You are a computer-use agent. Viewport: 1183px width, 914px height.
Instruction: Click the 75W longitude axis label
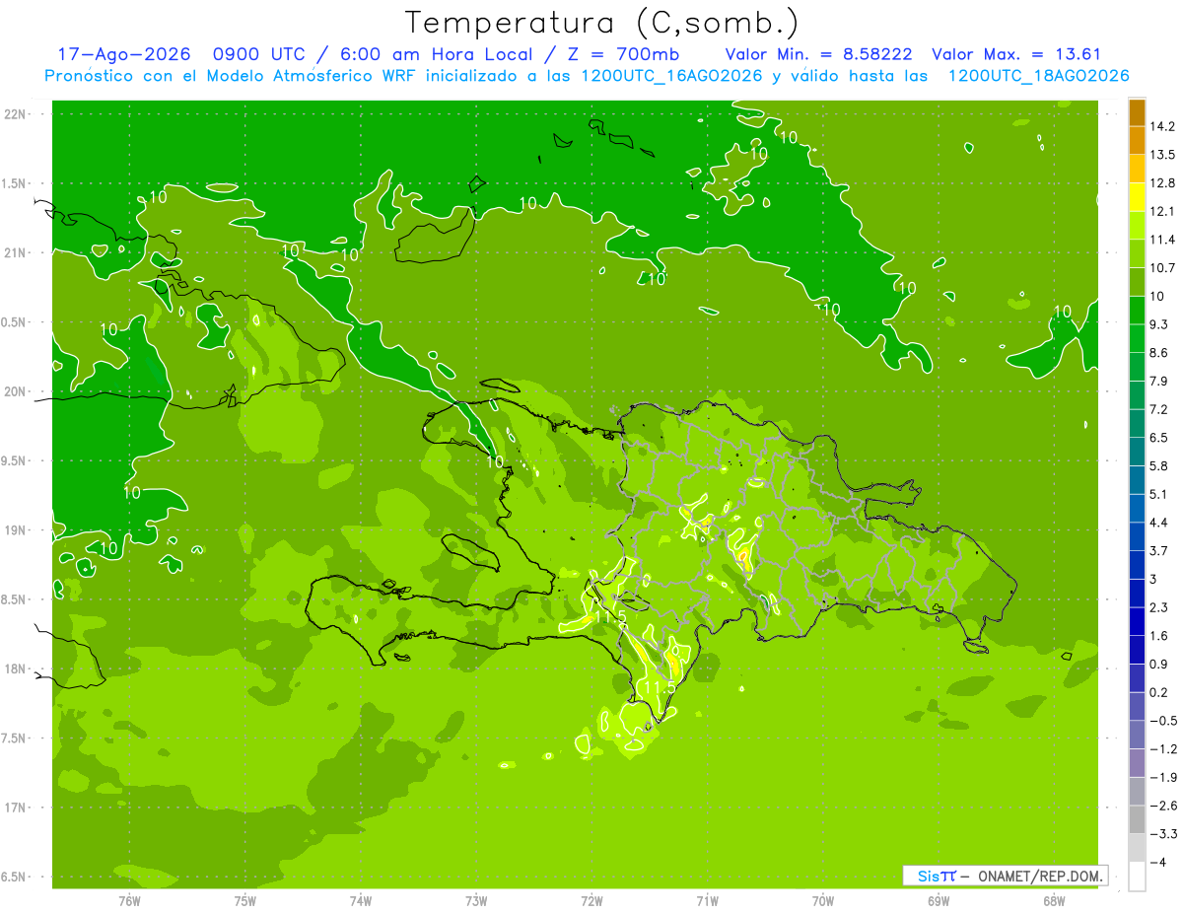coord(245,900)
